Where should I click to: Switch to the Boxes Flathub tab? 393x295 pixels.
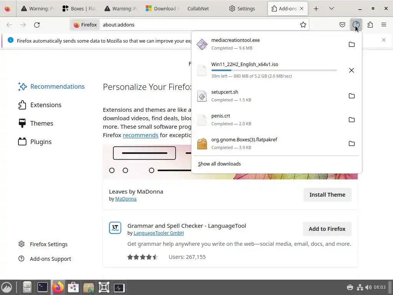(79, 8)
